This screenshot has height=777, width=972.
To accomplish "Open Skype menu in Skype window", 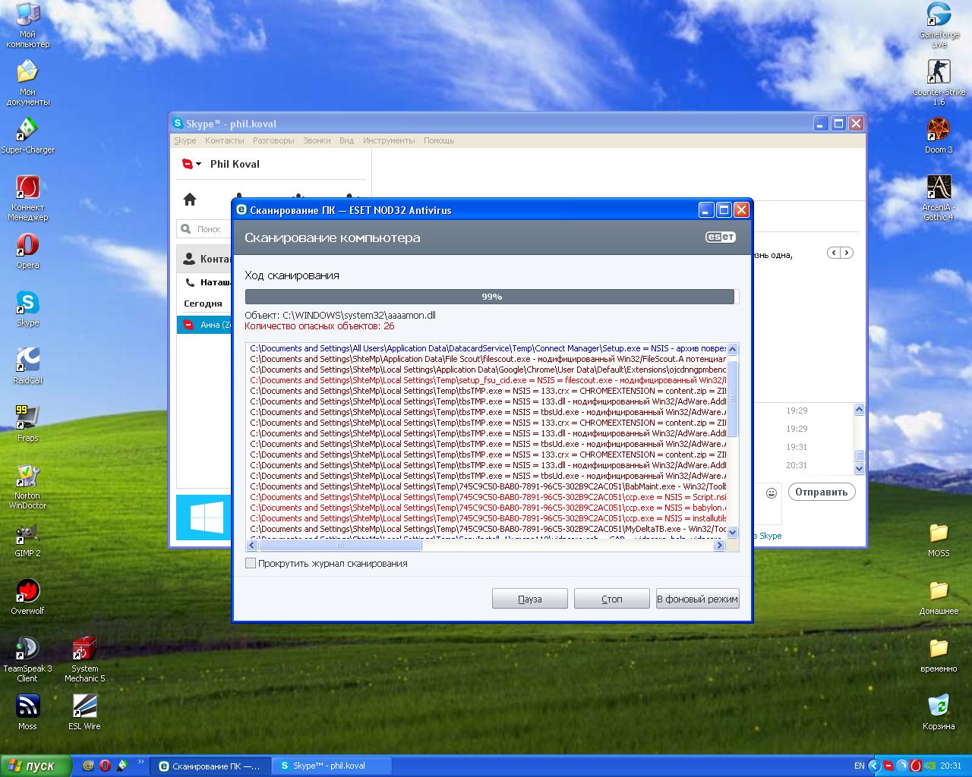I will (x=185, y=140).
